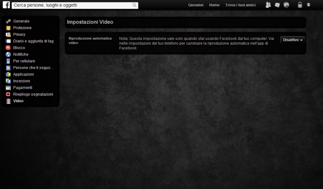This screenshot has width=323, height=189.
Task: Open the notifications globe icon
Action: 286,5
